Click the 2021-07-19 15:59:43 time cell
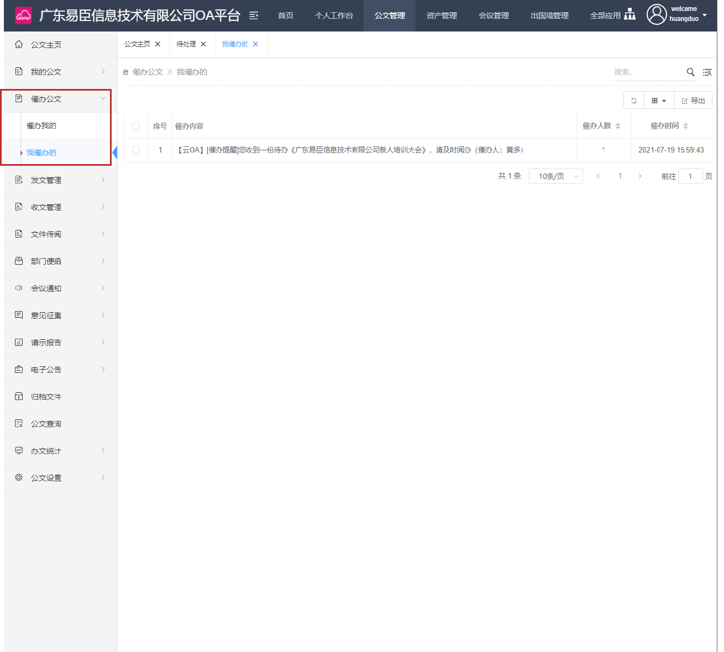The image size is (724, 652). pyautogui.click(x=671, y=150)
